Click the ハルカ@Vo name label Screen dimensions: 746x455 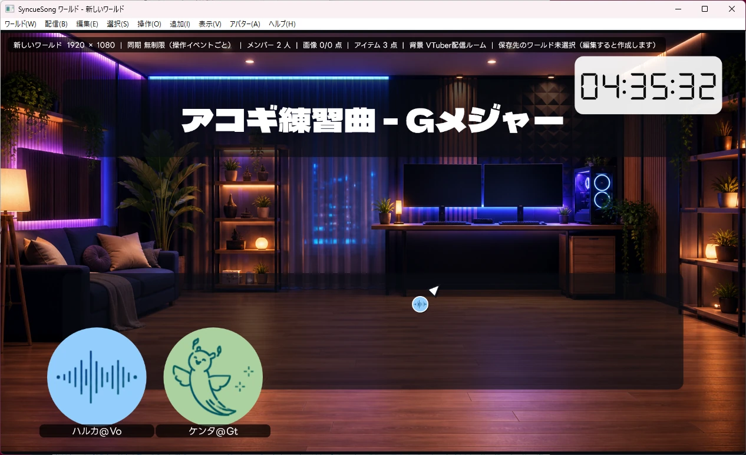point(97,431)
